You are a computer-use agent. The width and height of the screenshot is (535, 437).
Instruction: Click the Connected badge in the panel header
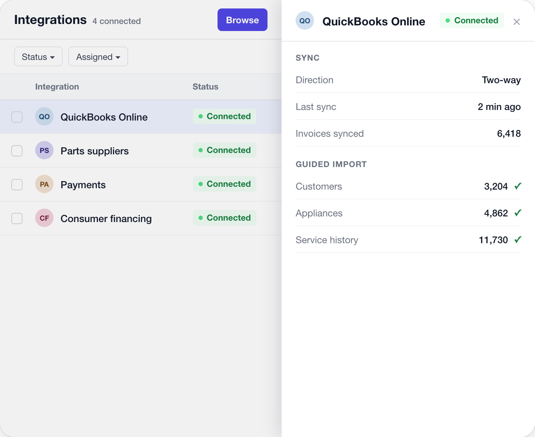tap(472, 20)
